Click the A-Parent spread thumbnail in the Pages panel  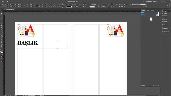[x=158, y=15]
